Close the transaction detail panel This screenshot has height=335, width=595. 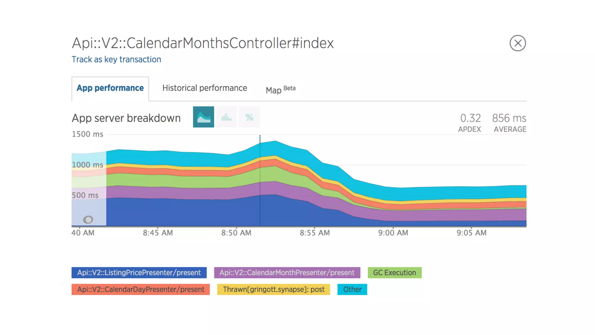pyautogui.click(x=517, y=43)
